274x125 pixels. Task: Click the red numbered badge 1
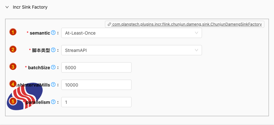click(13, 32)
